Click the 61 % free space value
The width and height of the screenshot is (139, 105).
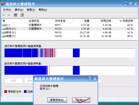point(130,29)
